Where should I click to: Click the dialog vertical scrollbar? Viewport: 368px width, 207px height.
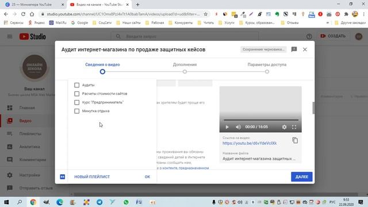pos(313,108)
